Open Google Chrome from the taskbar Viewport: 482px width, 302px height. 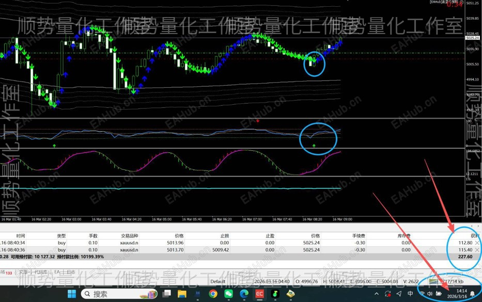pyautogui.click(x=213, y=294)
